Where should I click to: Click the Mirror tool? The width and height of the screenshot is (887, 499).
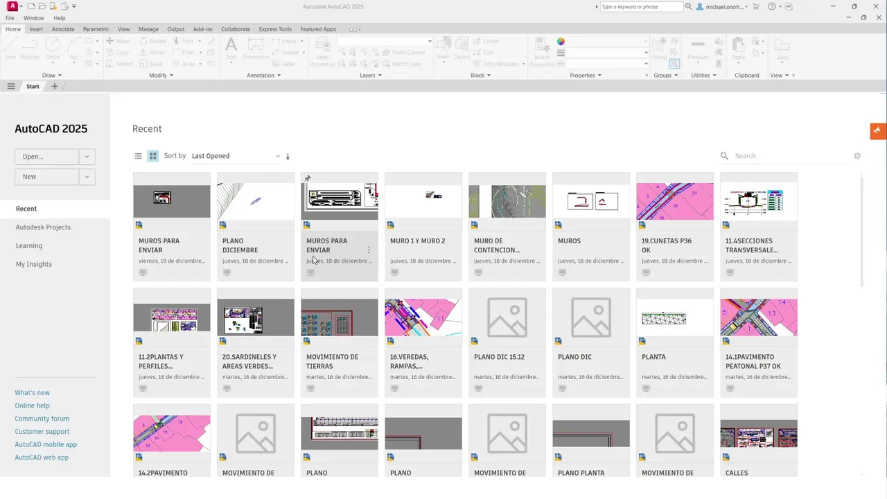coord(152,53)
